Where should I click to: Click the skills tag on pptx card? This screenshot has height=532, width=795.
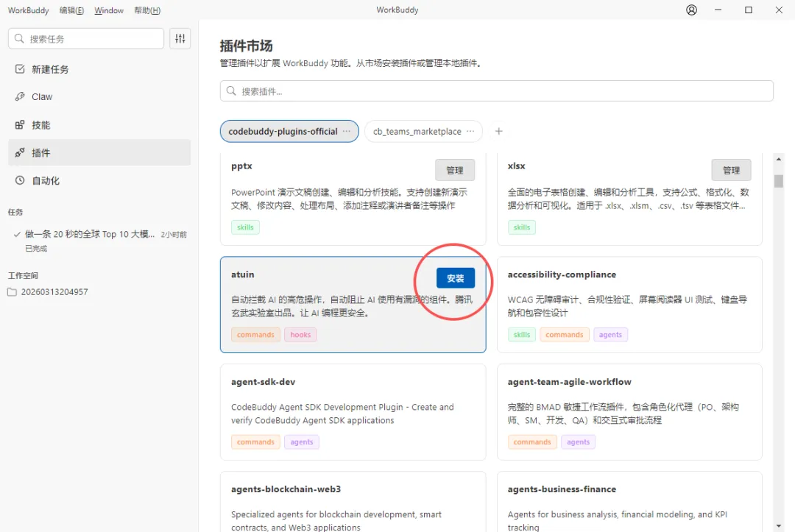coord(245,227)
